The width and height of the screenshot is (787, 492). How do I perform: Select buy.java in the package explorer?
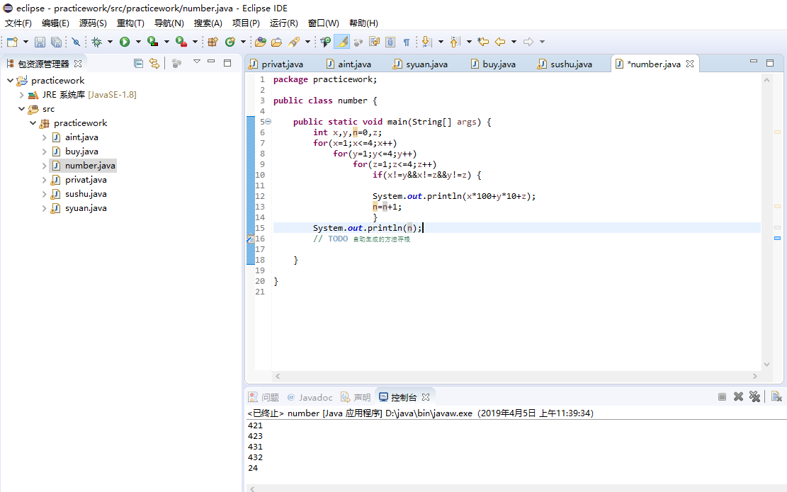[x=81, y=151]
